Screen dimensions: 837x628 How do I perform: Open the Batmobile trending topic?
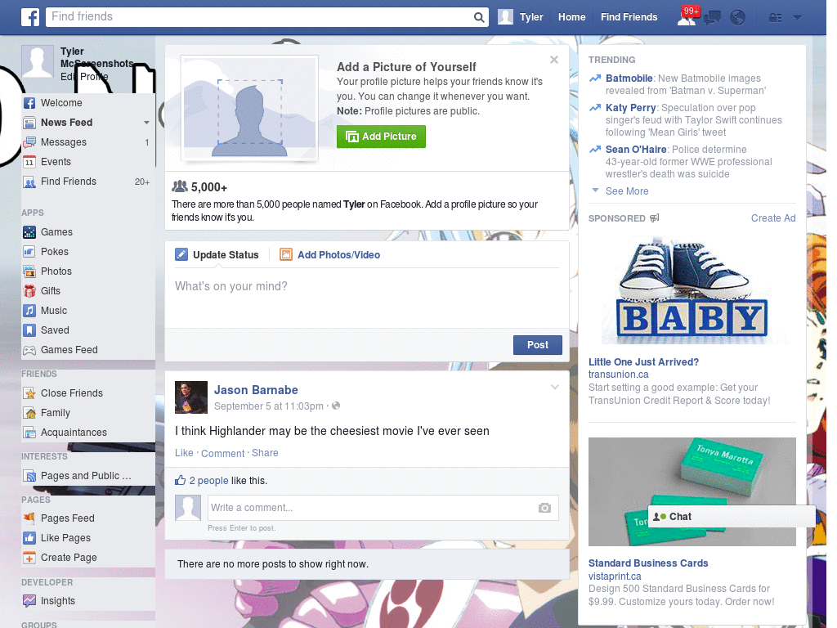[x=629, y=78]
